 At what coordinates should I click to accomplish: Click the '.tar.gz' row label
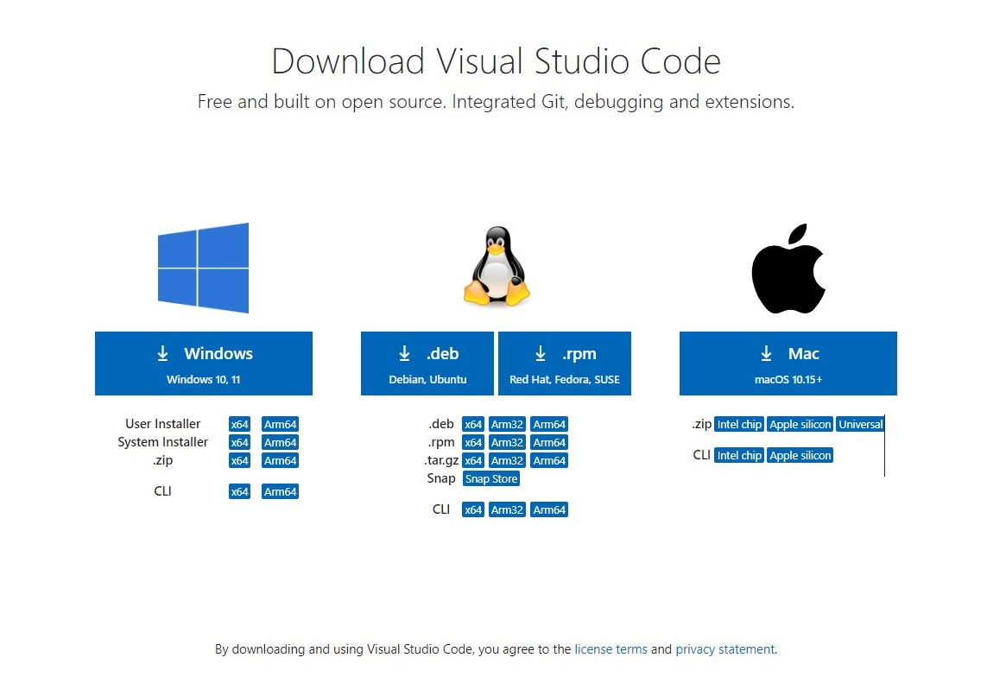click(x=441, y=460)
